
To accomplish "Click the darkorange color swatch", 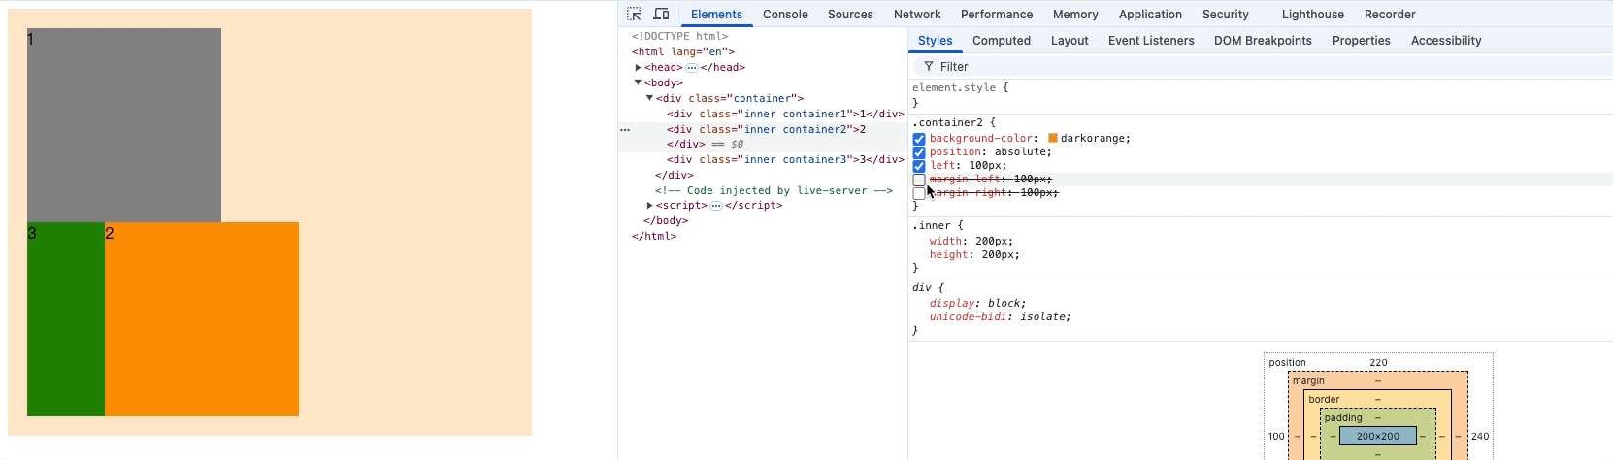I will (1053, 139).
